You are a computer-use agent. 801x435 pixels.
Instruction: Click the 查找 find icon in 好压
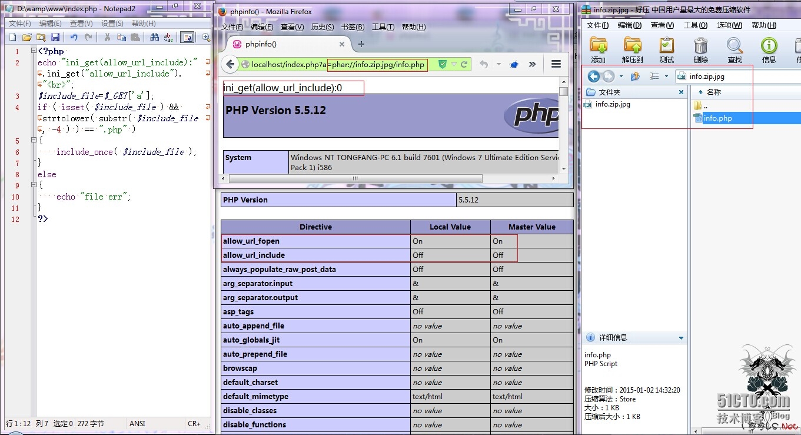point(735,49)
